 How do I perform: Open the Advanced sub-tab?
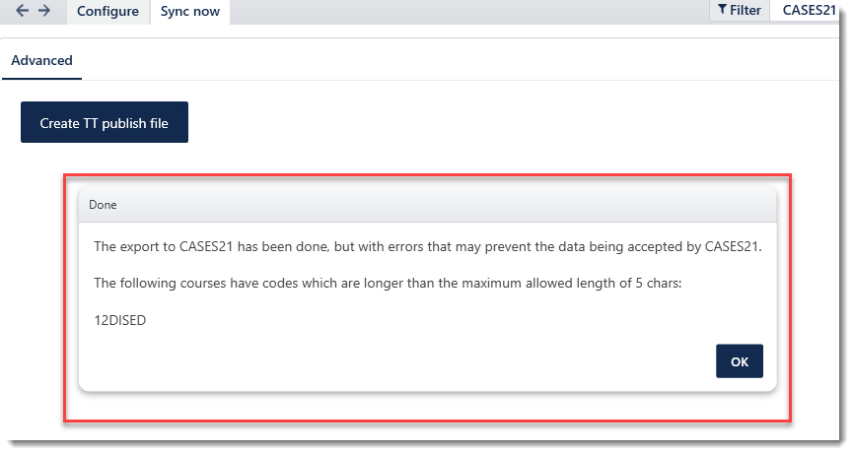42,60
